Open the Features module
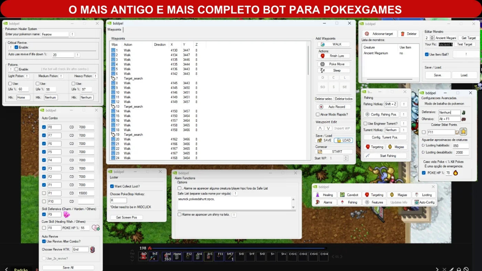Viewport: 482px width, 271px height. (x=374, y=202)
